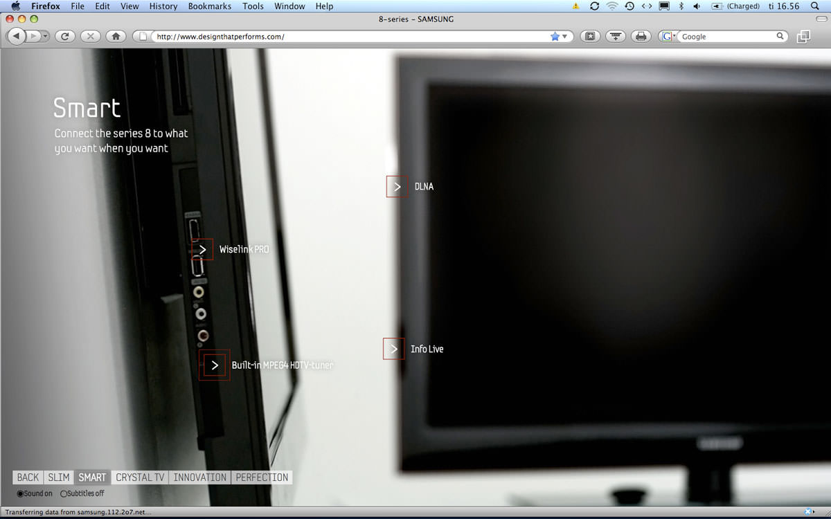Click the page icon beside the URL
The width and height of the screenshot is (831, 519).
click(143, 37)
